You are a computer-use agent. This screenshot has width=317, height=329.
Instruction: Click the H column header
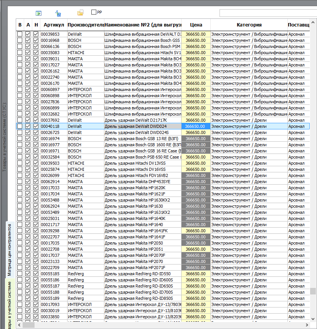pos(36,25)
